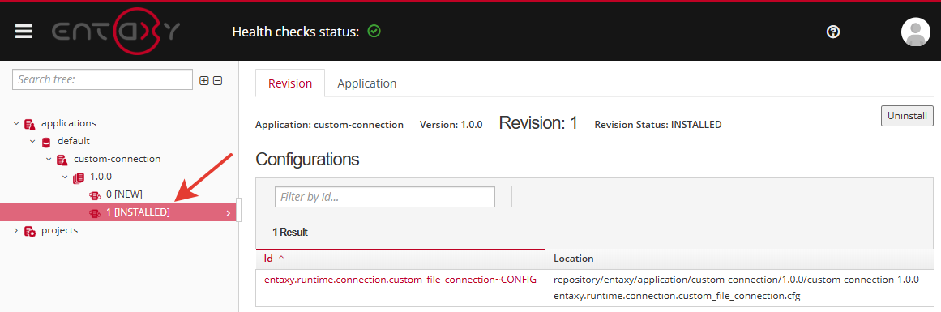This screenshot has width=941, height=312.
Task: Collapse all tree nodes with minus icon
Action: point(218,80)
